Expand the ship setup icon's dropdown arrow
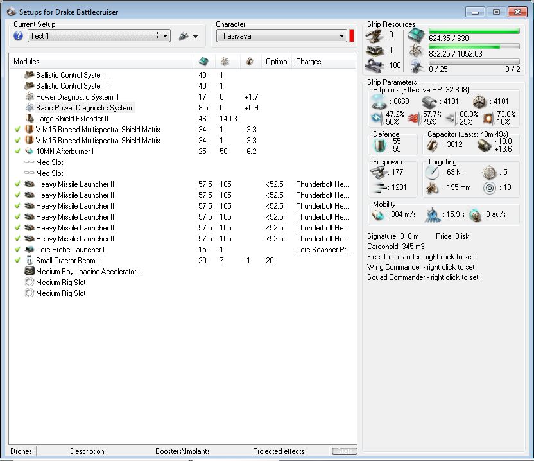The image size is (534, 461). 196,37
